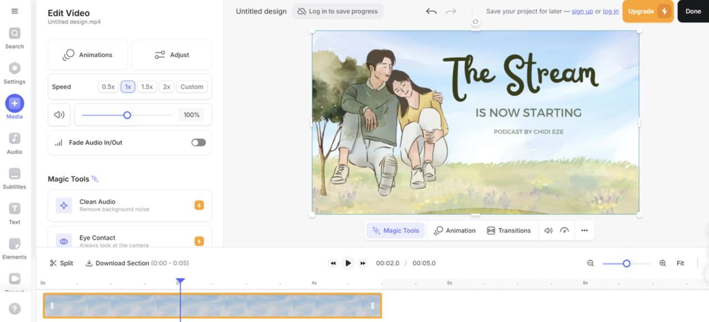Set speed to 0.5x
Image resolution: width=709 pixels, height=322 pixels.
tap(108, 87)
